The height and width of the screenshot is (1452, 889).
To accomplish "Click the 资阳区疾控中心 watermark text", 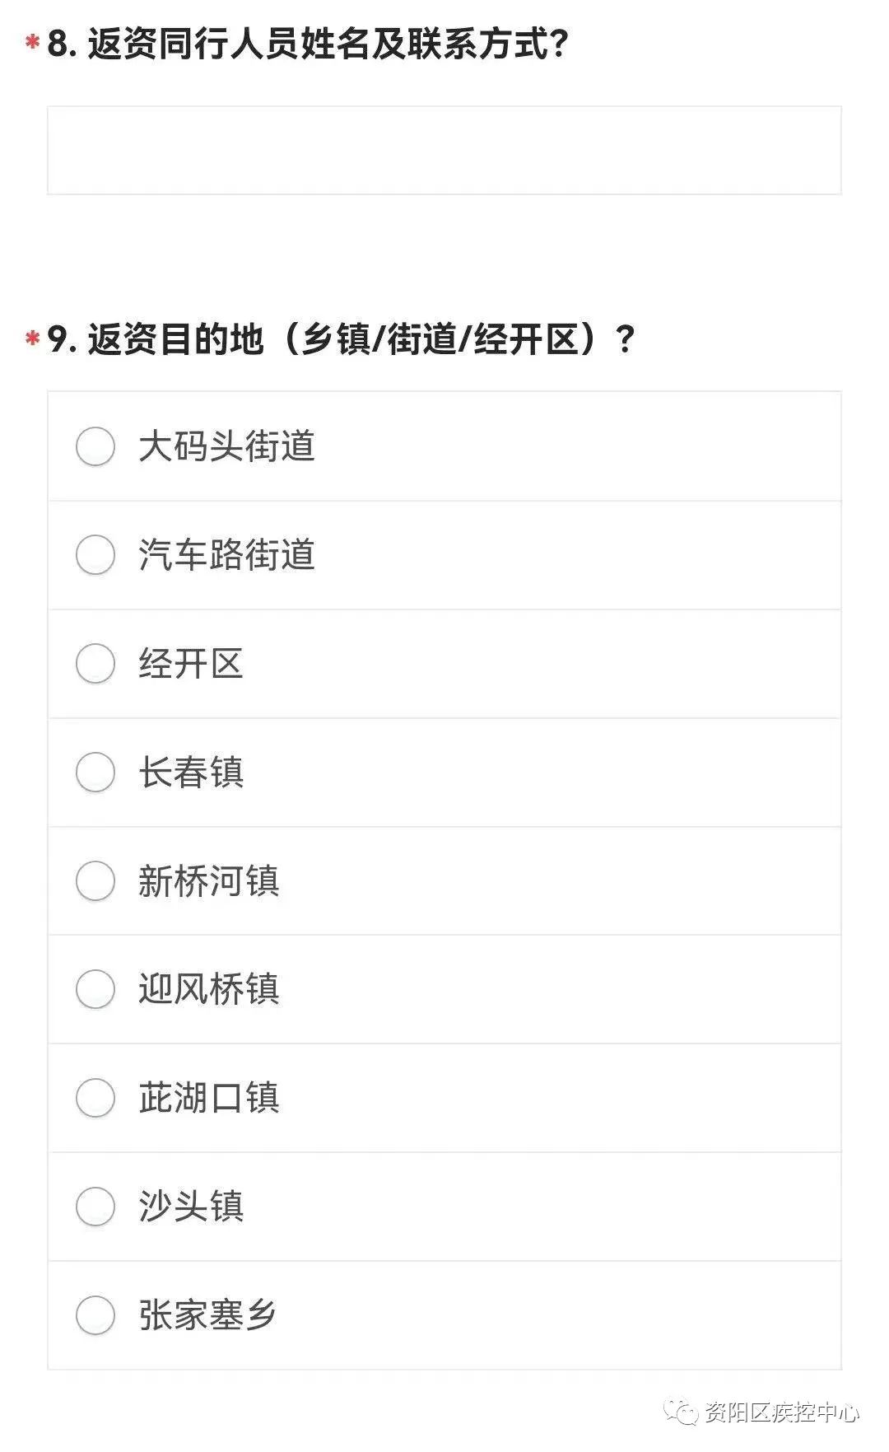I will [781, 1413].
